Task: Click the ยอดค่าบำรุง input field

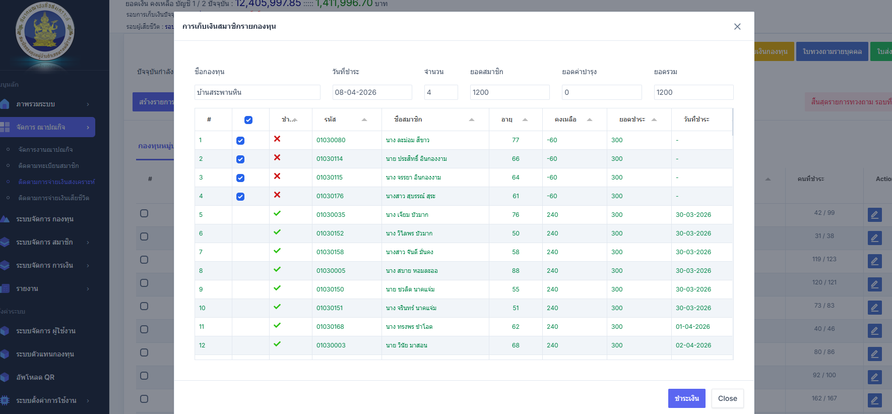Action: coord(602,92)
